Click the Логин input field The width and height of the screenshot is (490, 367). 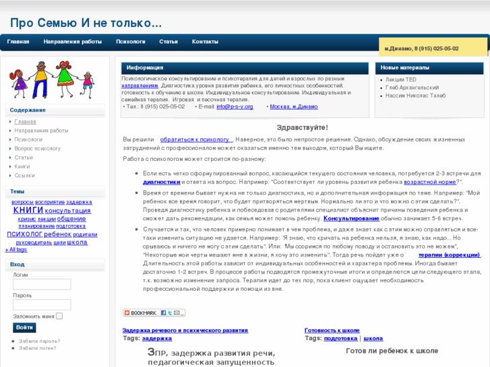(42, 284)
